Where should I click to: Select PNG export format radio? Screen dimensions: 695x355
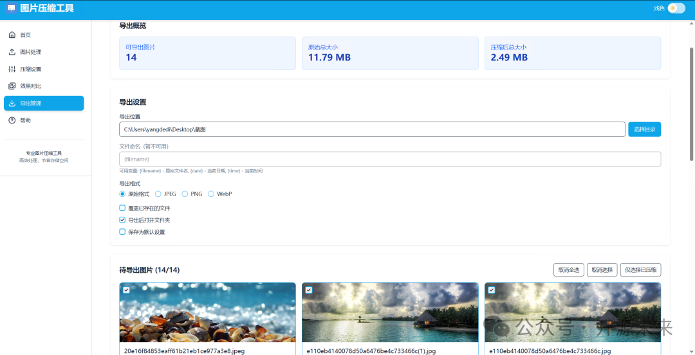(185, 194)
